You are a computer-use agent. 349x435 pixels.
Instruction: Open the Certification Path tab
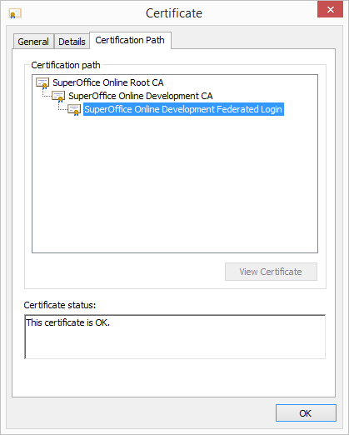pos(130,40)
